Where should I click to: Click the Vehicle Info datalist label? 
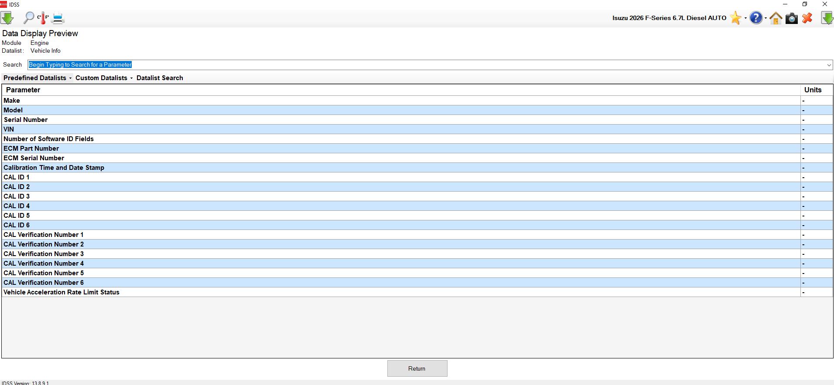(45, 51)
